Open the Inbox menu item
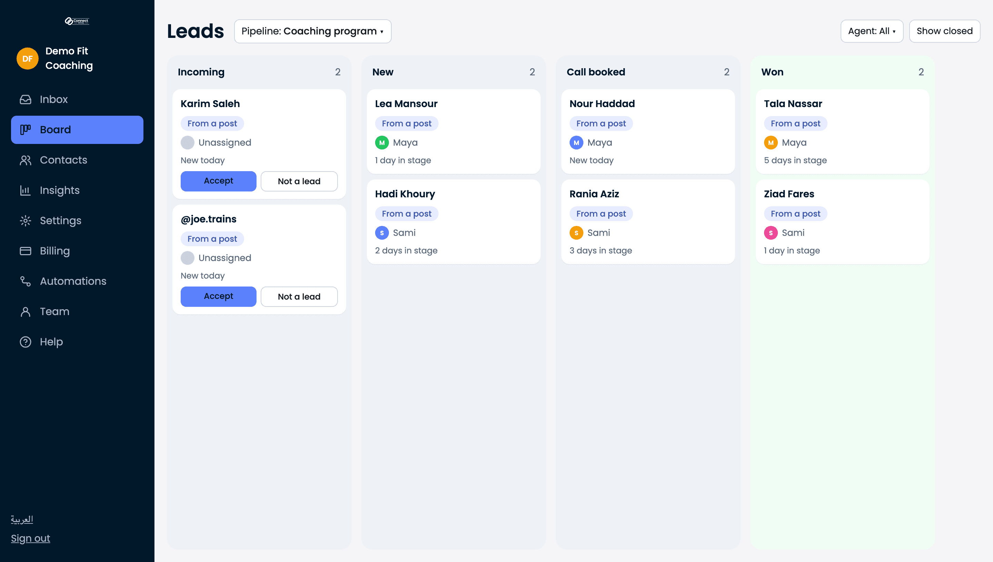993x562 pixels. point(77,99)
